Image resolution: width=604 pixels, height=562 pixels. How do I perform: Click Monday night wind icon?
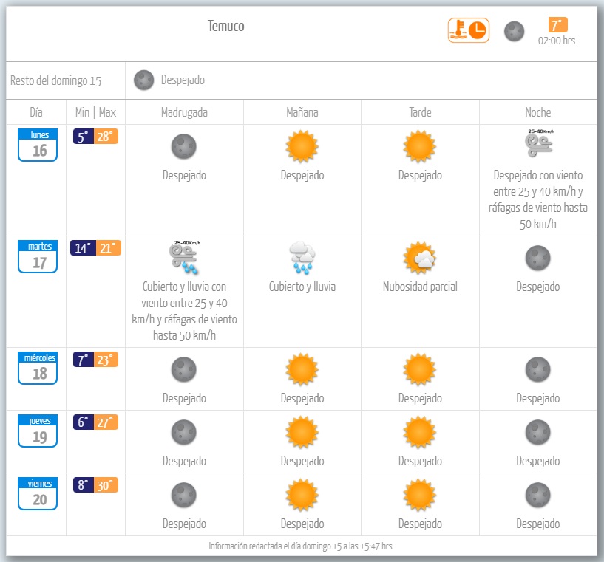(537, 145)
